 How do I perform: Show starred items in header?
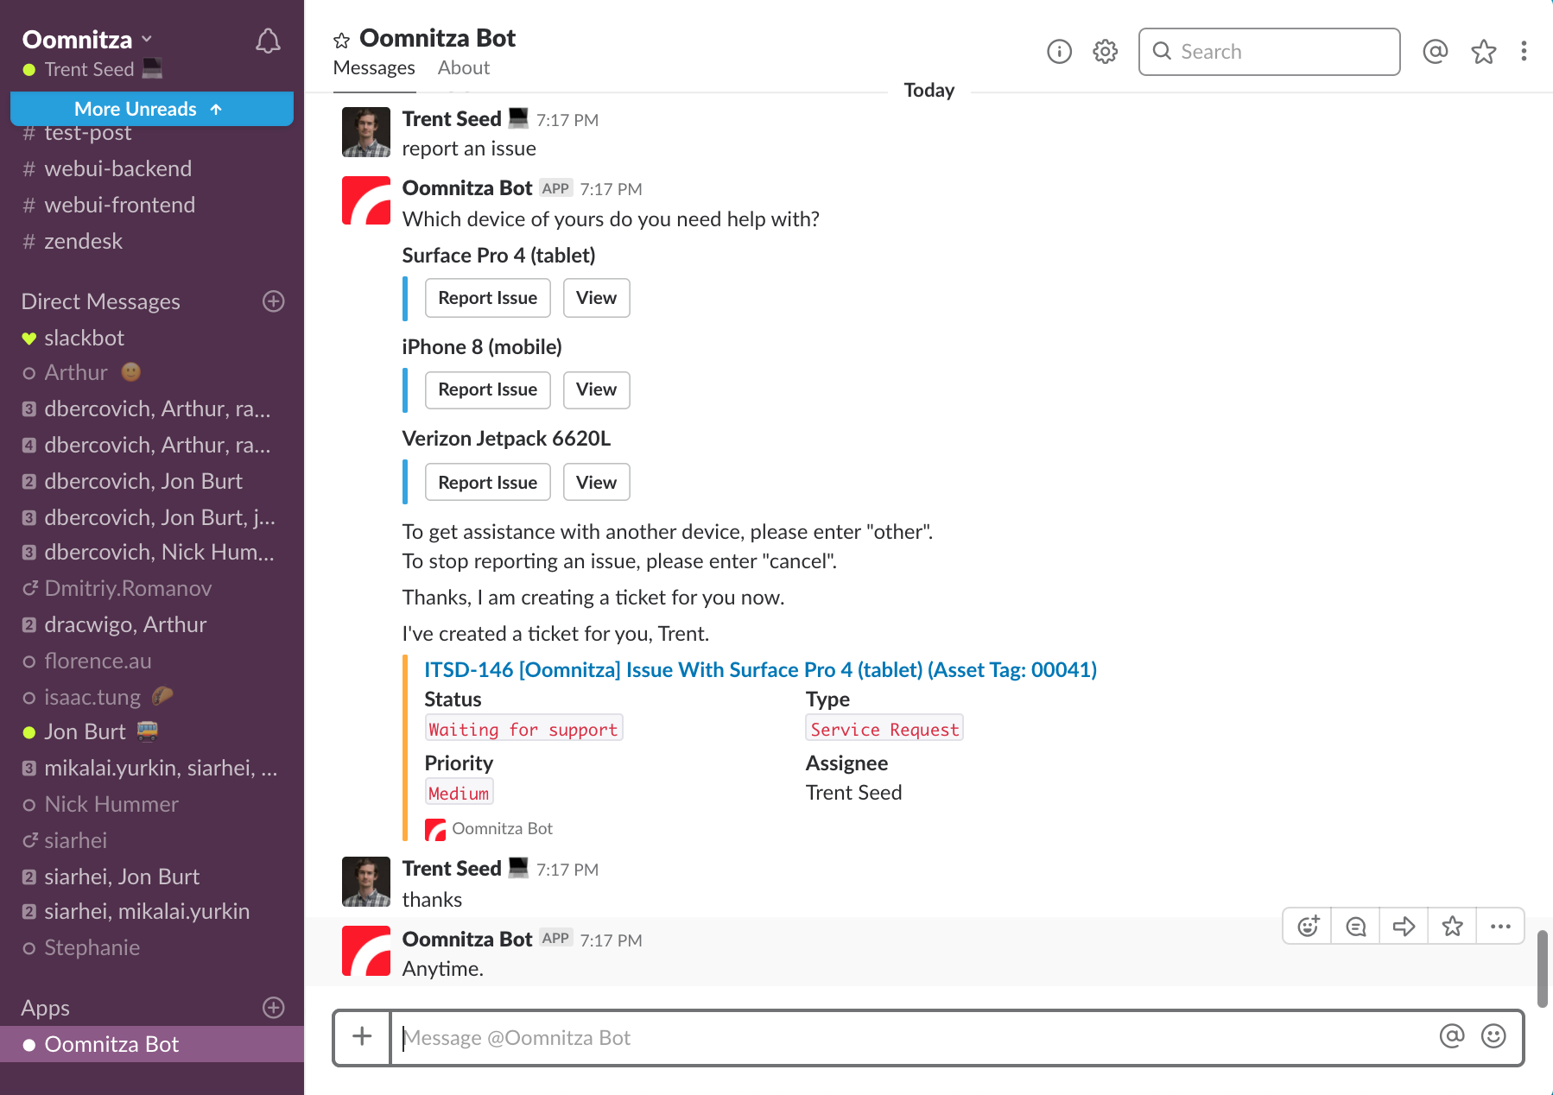[1484, 52]
